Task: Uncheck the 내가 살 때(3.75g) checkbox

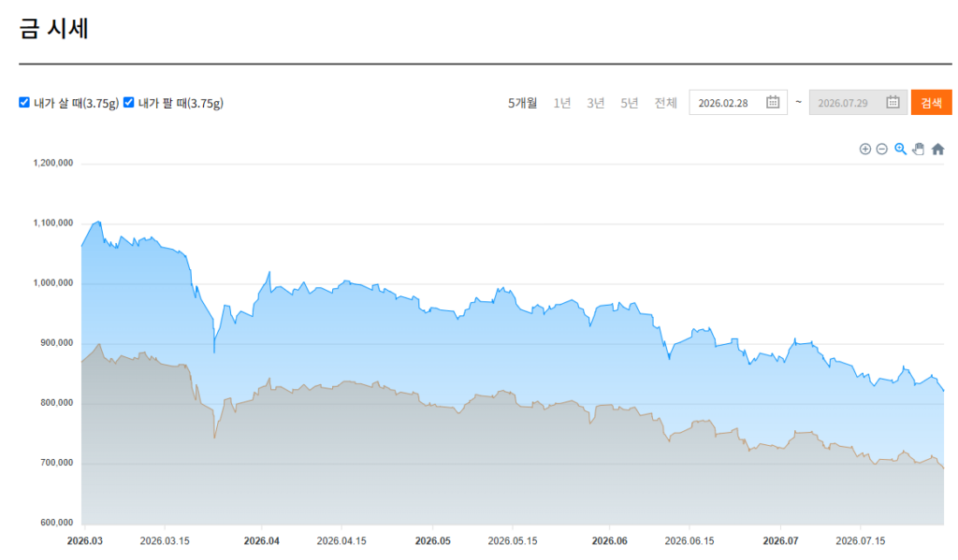Action: pyautogui.click(x=24, y=102)
